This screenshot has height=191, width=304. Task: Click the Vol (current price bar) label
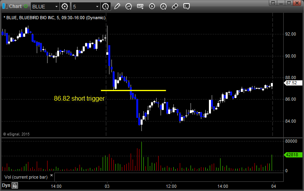point(26,177)
